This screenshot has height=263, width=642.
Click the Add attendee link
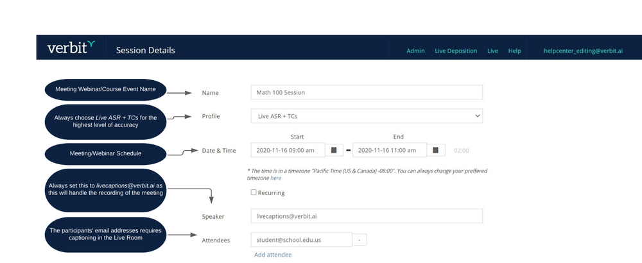pyautogui.click(x=273, y=255)
